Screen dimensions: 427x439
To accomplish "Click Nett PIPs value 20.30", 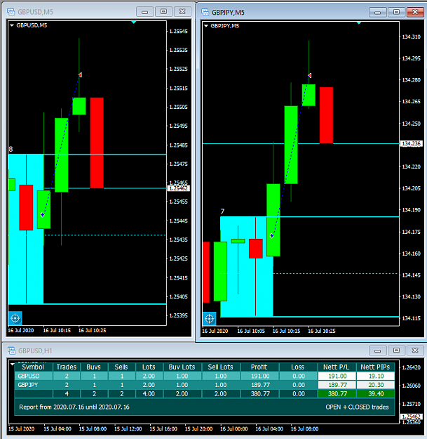I will [x=375, y=385].
